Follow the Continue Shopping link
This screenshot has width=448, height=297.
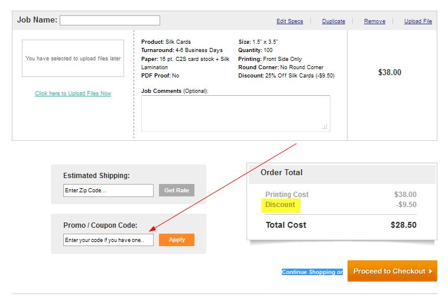tap(312, 272)
